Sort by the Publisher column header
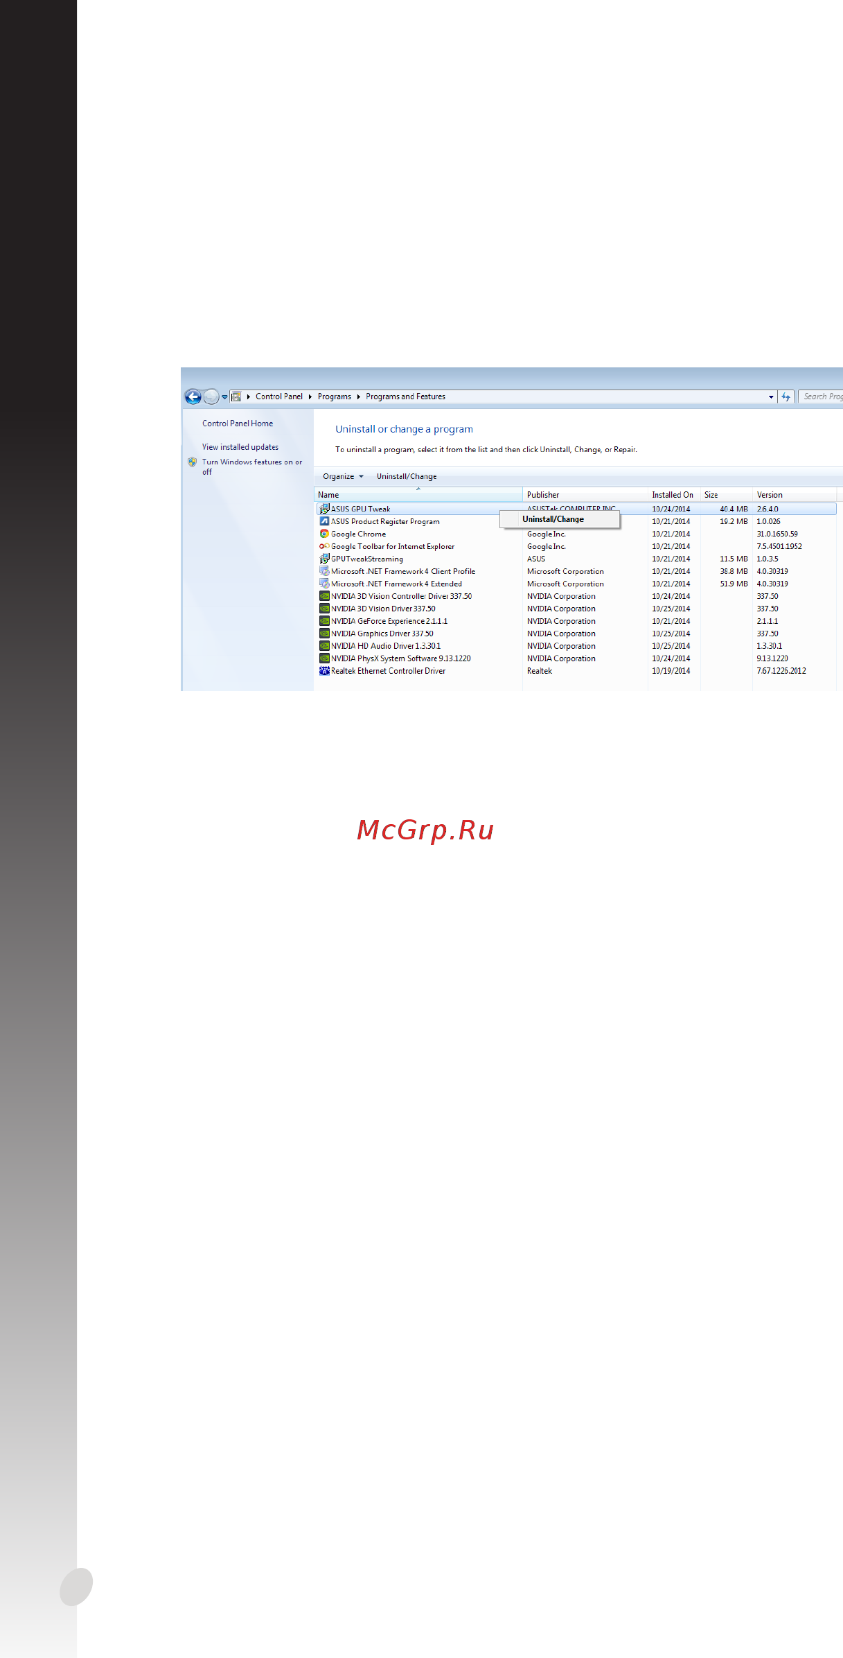 tap(585, 495)
